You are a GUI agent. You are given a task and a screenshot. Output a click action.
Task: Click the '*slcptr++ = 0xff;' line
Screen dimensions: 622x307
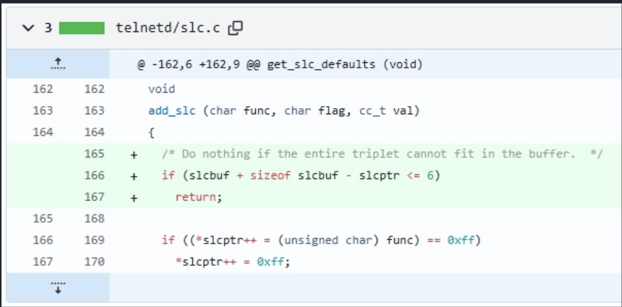point(233,262)
